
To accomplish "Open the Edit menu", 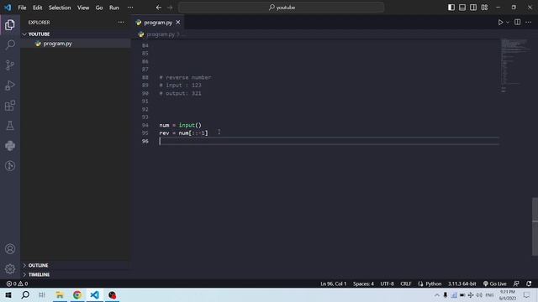I will pos(37,8).
